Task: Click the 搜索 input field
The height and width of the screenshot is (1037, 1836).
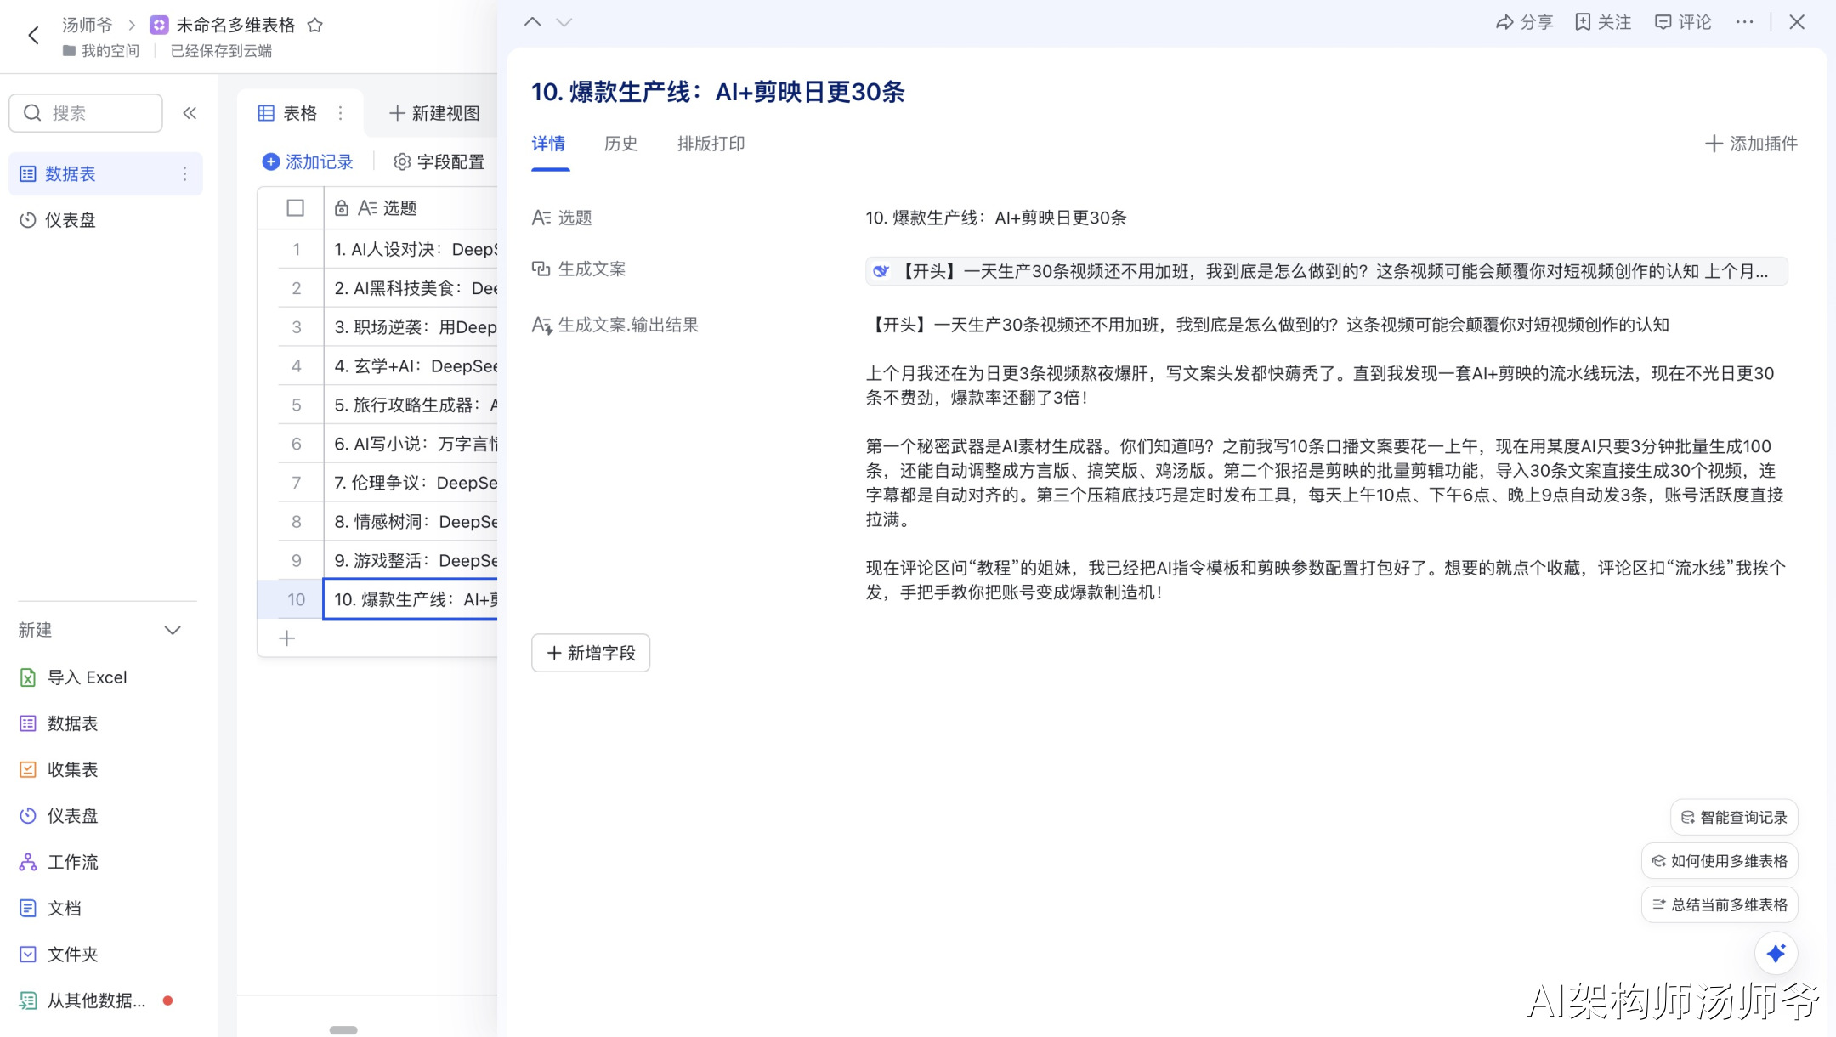Action: click(86, 113)
